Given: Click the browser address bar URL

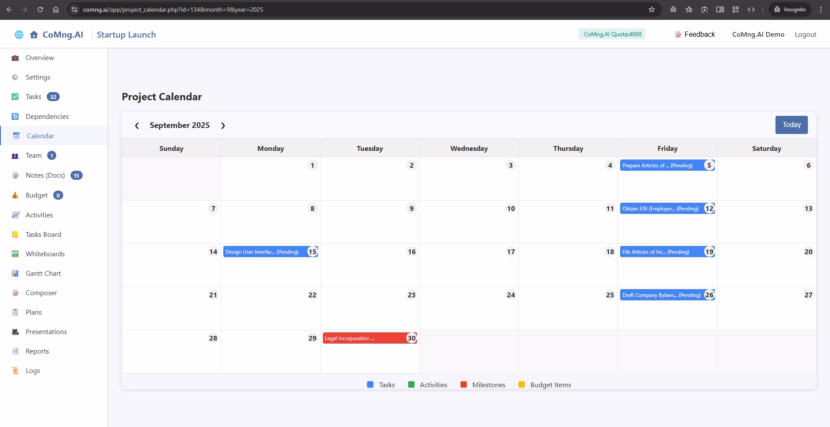Looking at the screenshot, I should 173,10.
